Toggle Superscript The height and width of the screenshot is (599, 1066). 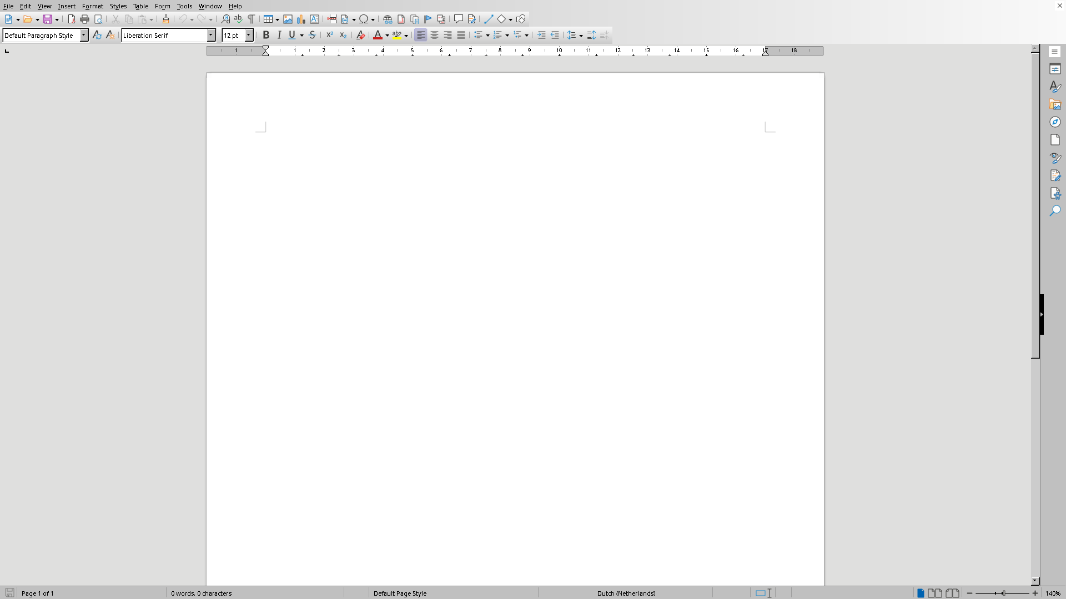(x=330, y=35)
